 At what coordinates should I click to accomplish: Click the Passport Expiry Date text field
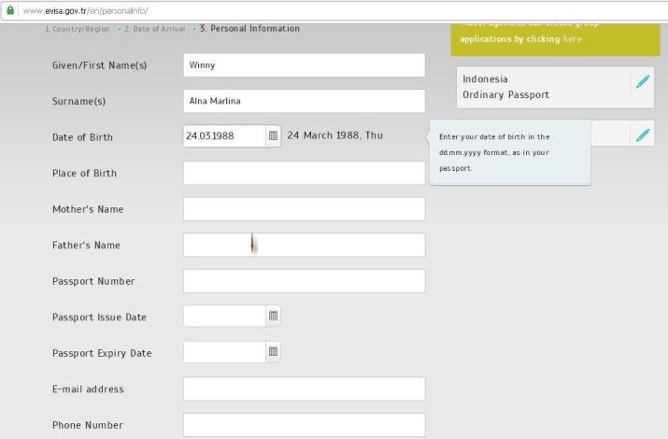click(x=224, y=352)
